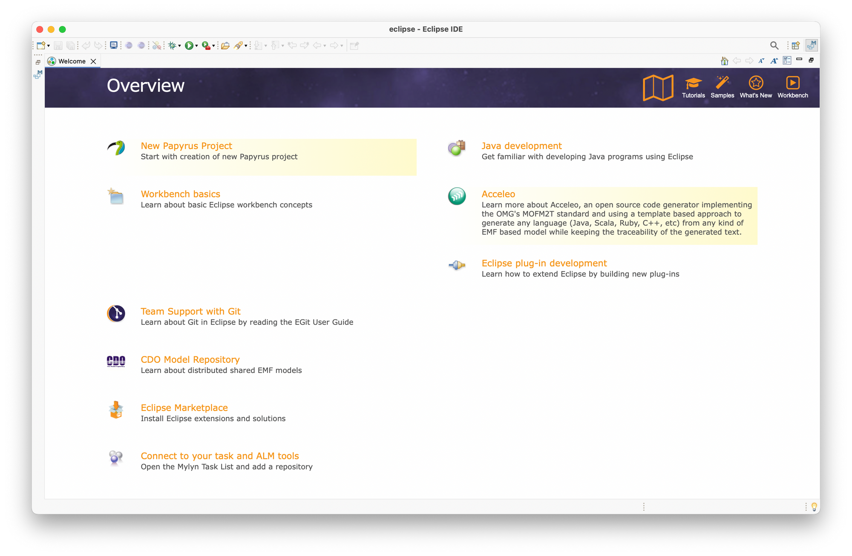
Task: Click the Pin Editor icon
Action: click(x=354, y=46)
